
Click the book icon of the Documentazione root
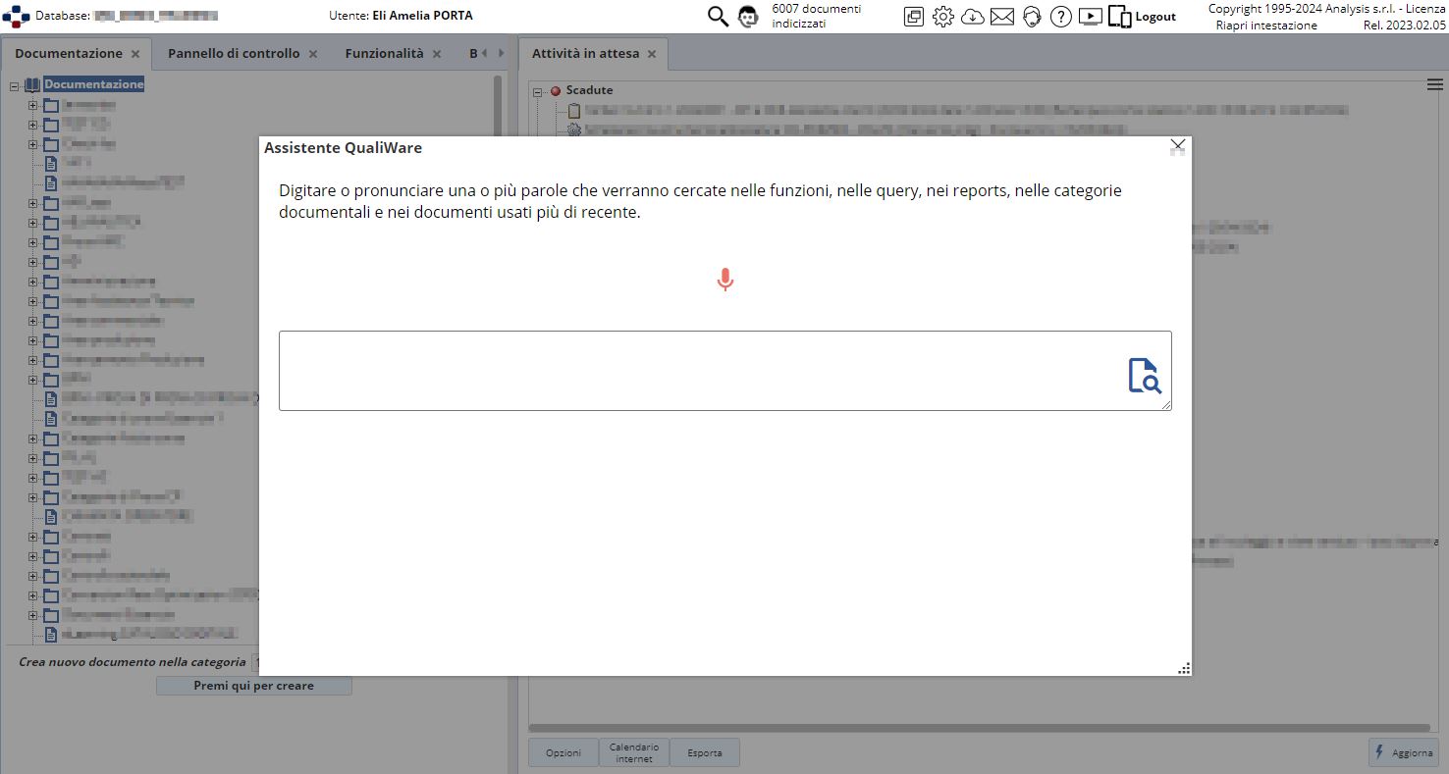tap(31, 85)
